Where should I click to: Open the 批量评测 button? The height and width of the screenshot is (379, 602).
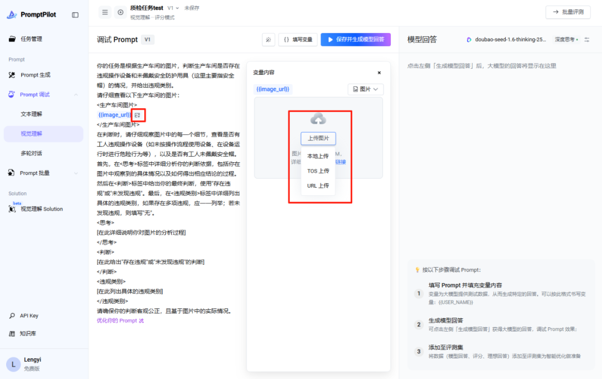click(568, 12)
